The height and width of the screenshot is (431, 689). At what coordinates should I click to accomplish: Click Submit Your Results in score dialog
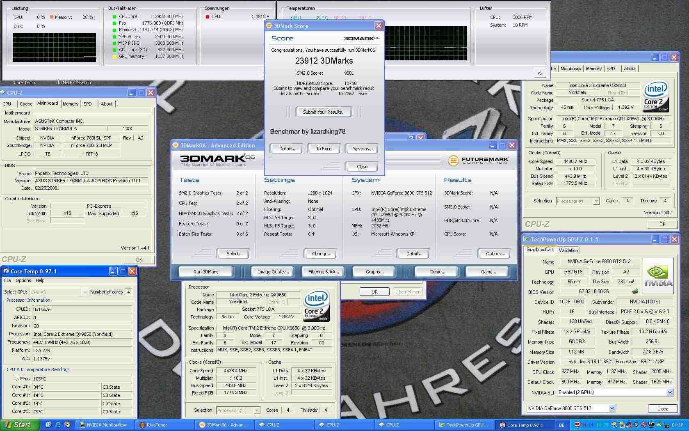click(324, 112)
